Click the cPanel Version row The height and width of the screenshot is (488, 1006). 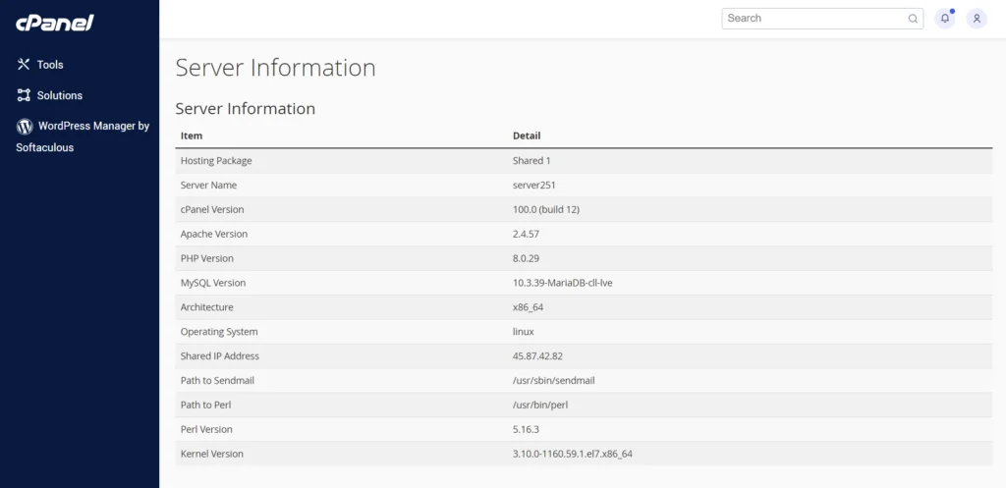click(584, 210)
